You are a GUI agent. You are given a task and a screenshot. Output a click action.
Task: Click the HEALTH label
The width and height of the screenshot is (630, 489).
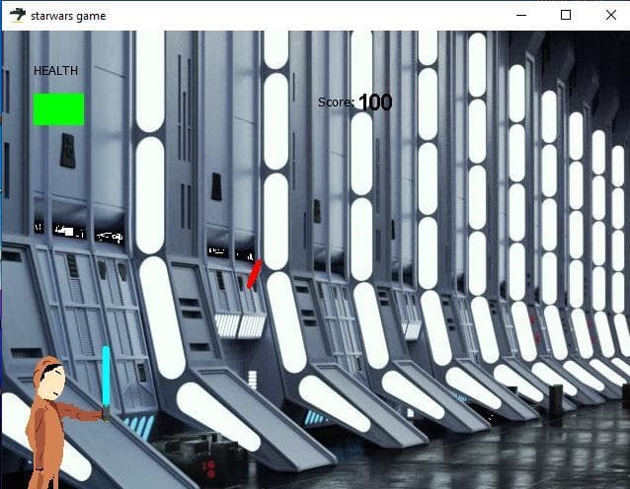56,71
